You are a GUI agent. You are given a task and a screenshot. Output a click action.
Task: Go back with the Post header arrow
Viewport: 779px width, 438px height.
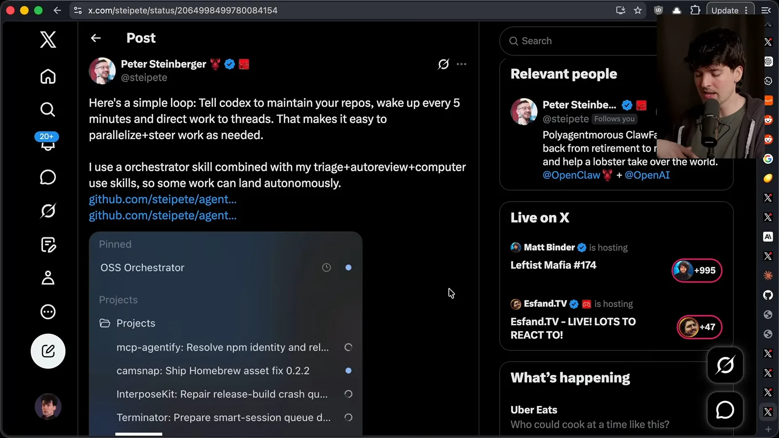96,38
